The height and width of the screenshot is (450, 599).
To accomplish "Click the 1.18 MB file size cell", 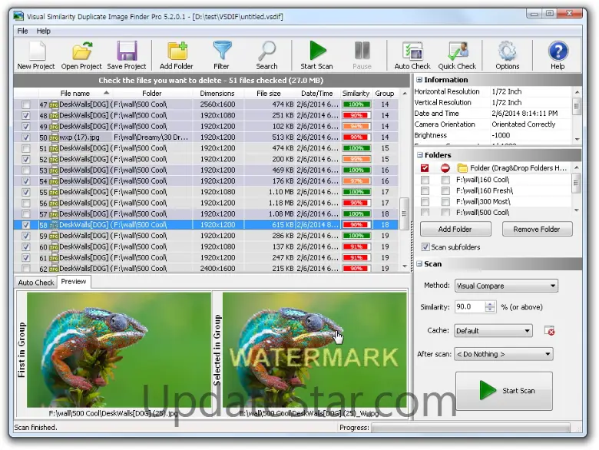I will coord(281,203).
